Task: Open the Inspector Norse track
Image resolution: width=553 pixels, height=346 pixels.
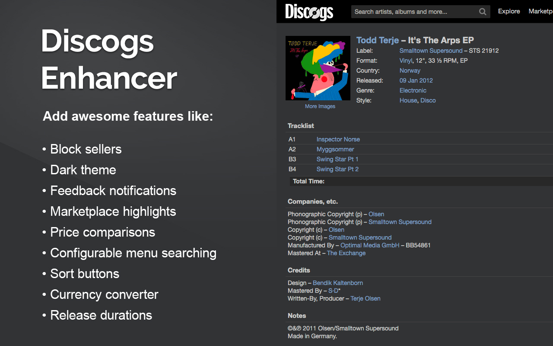Action: [x=338, y=139]
